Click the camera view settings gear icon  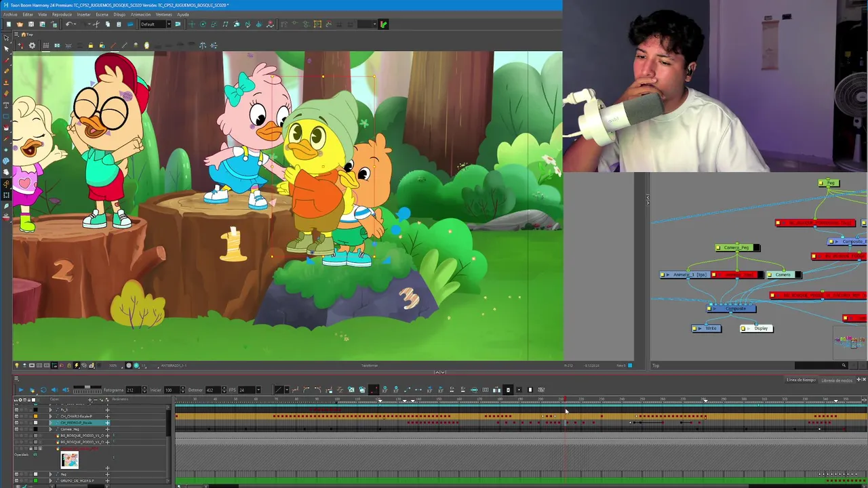[32, 45]
